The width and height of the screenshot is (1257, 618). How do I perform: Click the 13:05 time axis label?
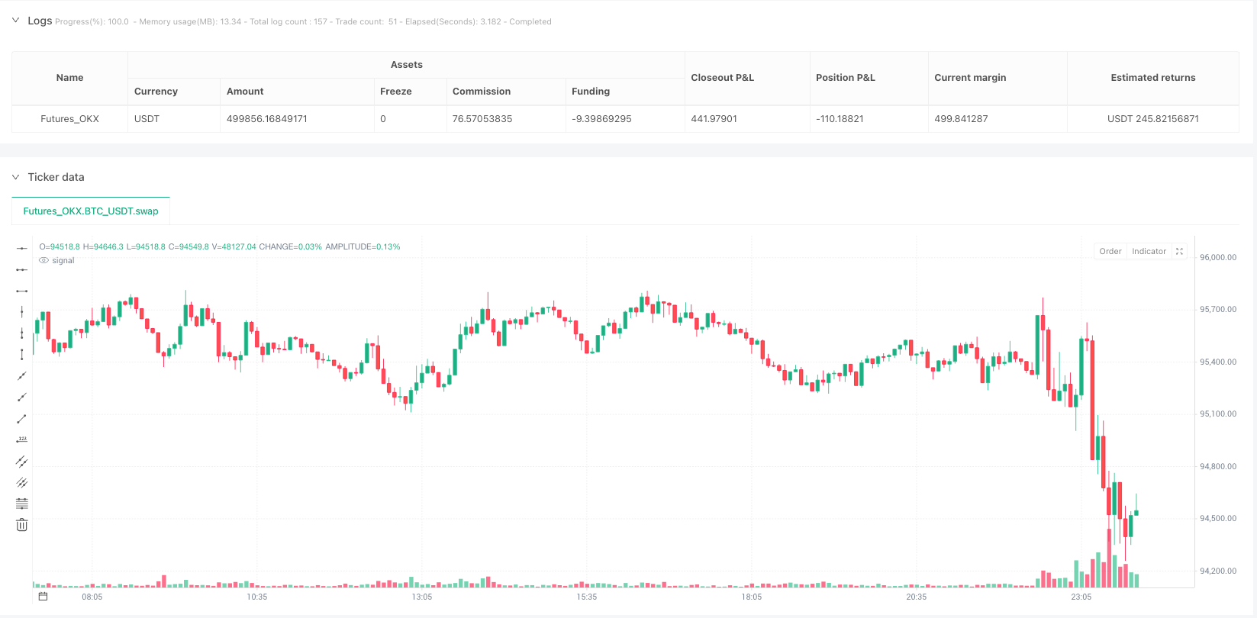[422, 597]
